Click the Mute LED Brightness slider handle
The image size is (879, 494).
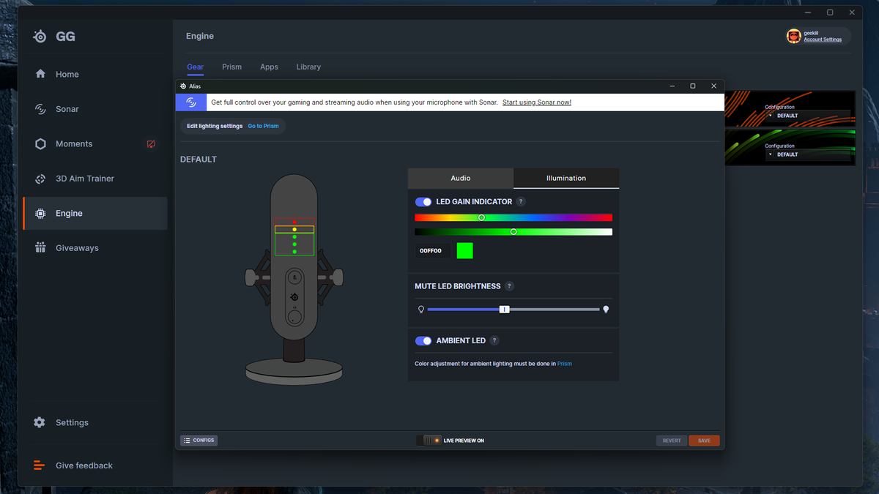point(504,310)
